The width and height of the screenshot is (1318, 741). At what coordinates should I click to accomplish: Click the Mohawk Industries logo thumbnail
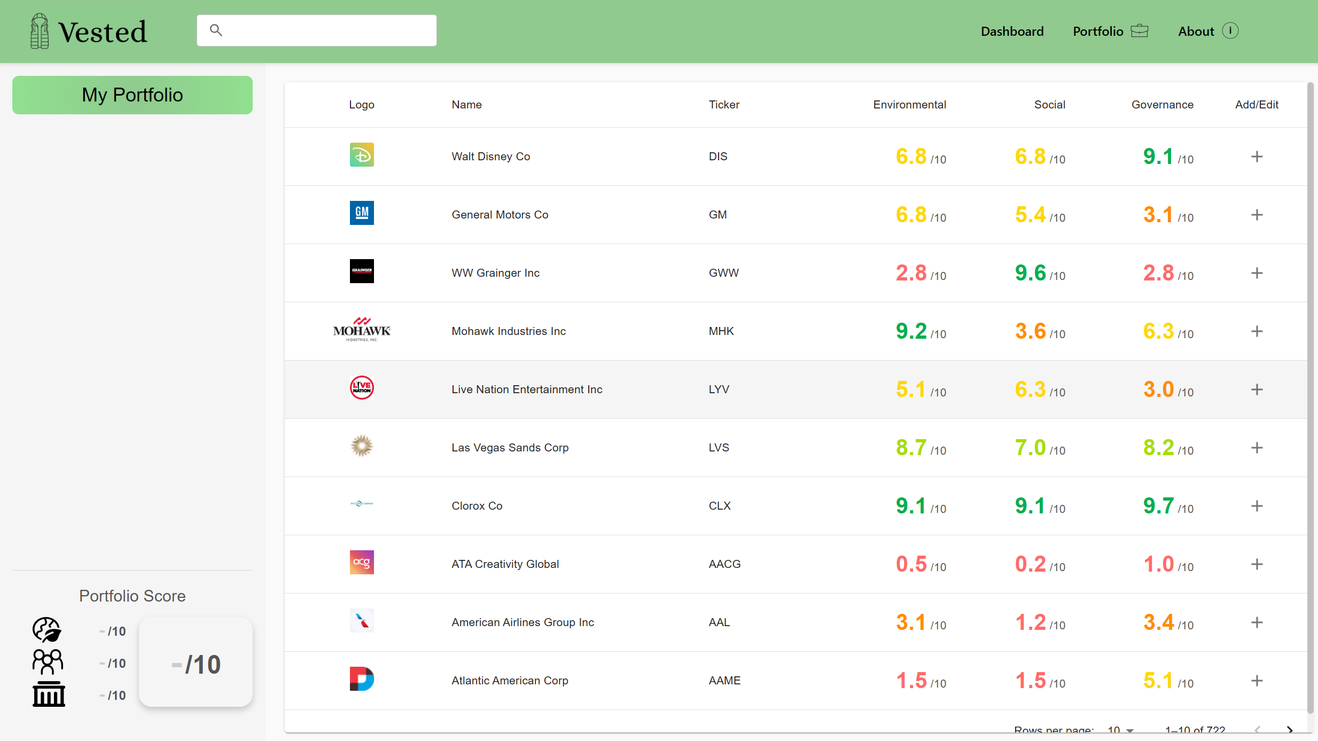click(x=362, y=330)
